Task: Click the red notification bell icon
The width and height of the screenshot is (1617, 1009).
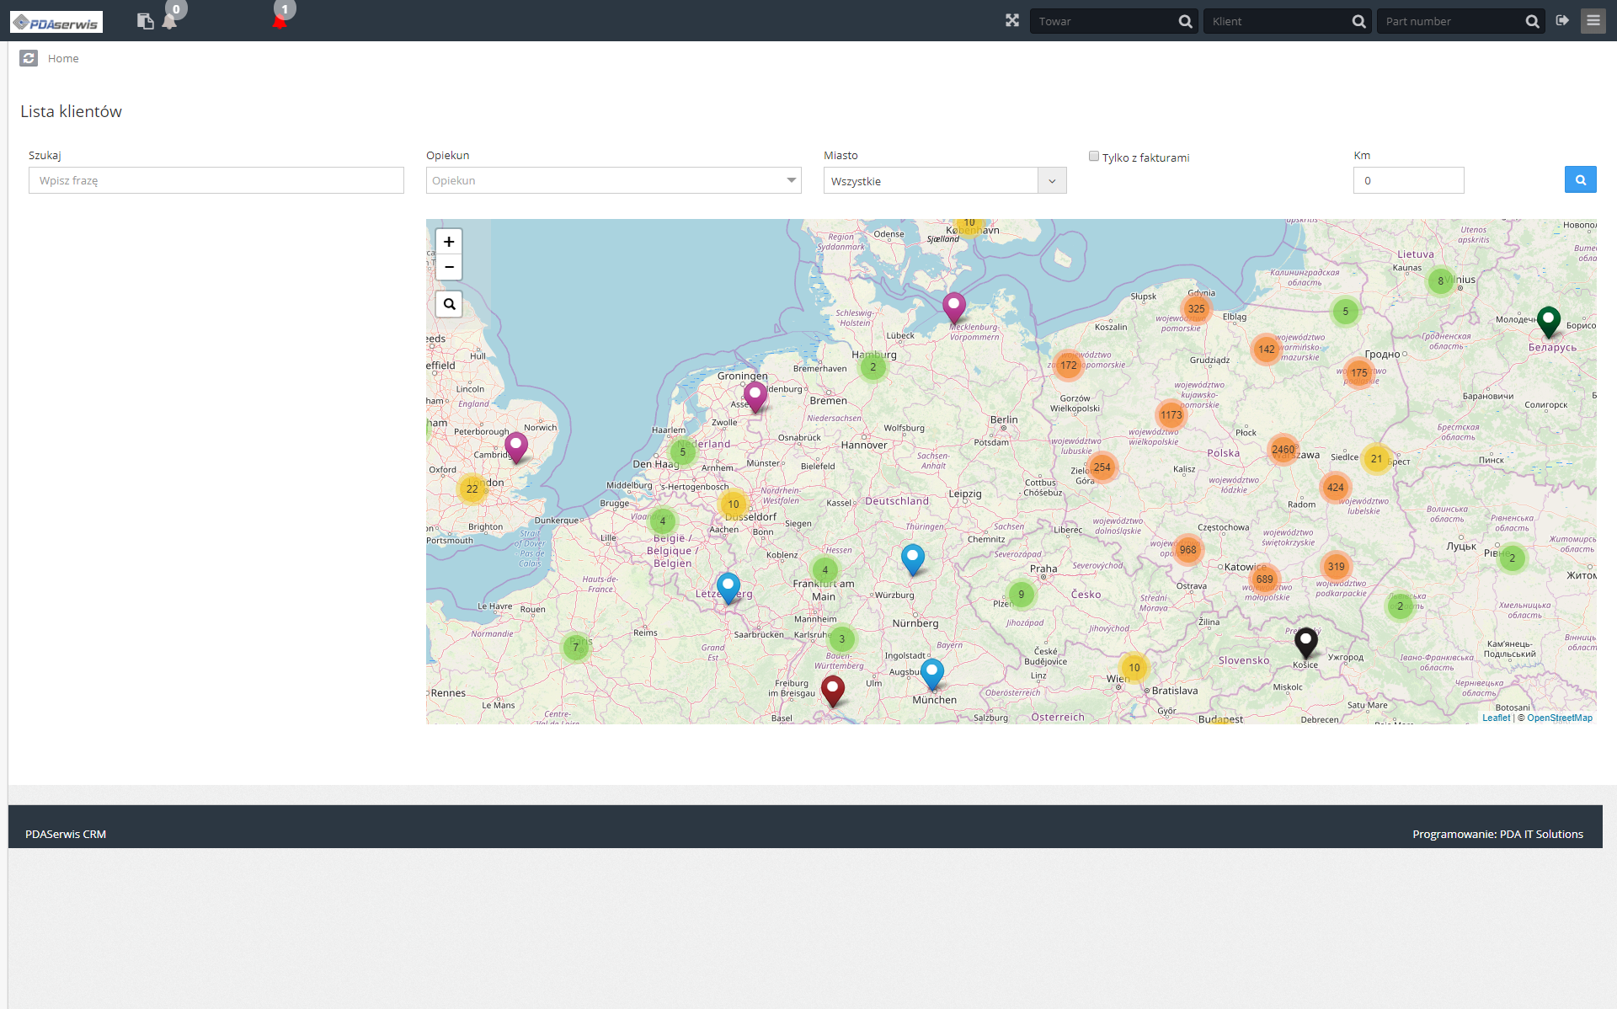Action: pos(280,22)
